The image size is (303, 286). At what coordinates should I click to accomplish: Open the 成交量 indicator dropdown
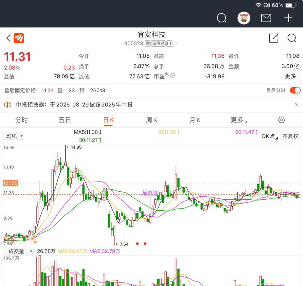19,251
